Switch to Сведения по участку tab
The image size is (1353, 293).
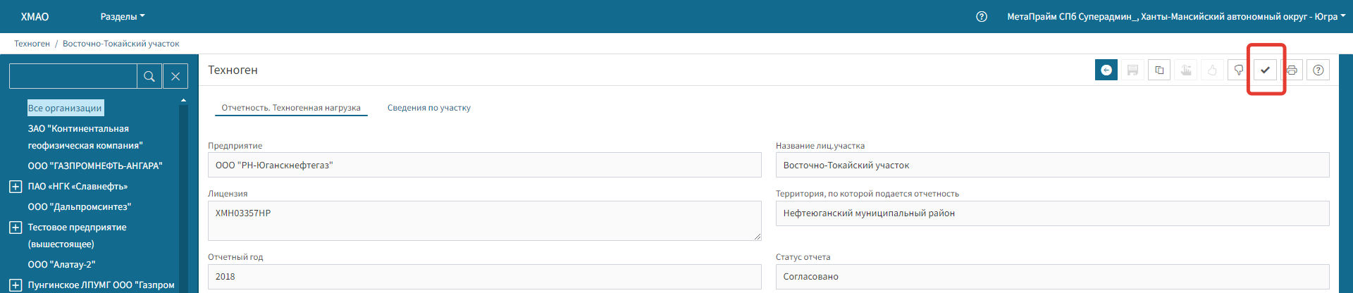click(428, 108)
